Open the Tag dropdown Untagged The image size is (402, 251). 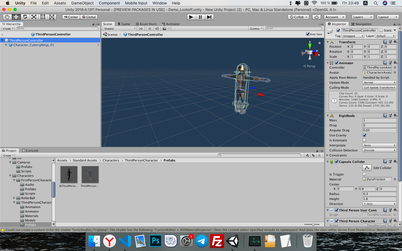(x=353, y=36)
